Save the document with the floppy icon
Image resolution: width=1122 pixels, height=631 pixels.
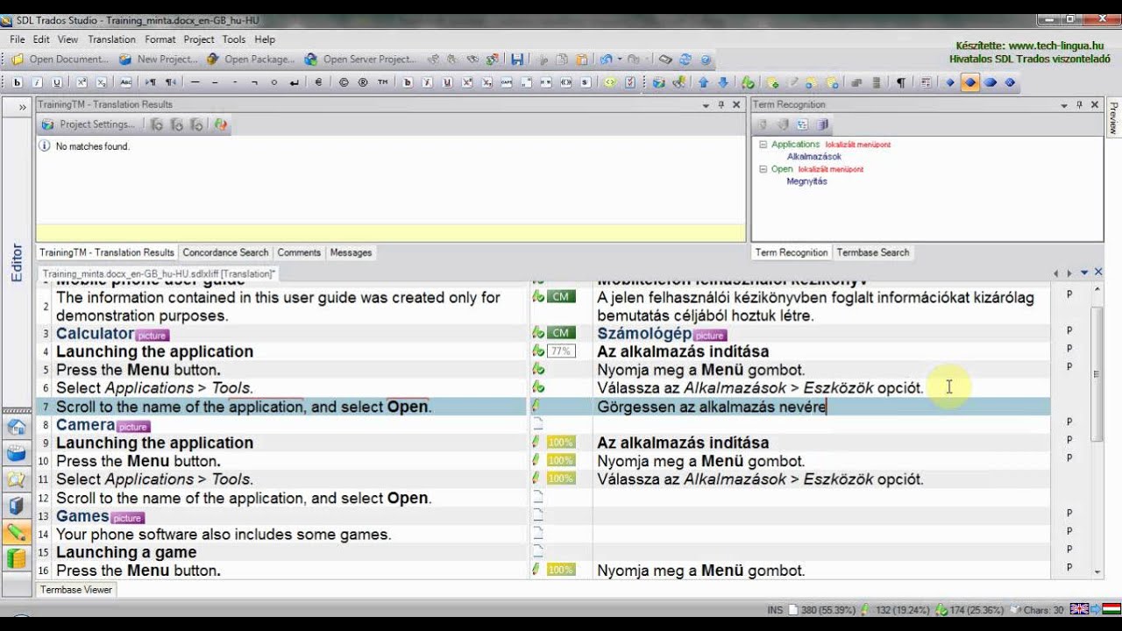point(517,60)
